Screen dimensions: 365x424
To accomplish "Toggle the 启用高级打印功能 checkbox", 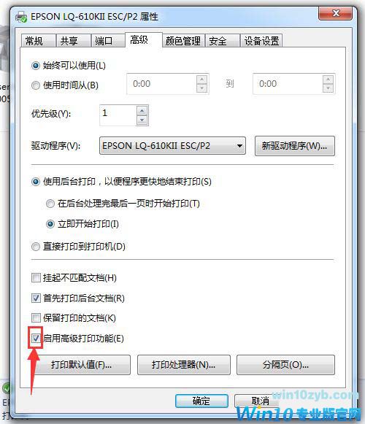I will point(36,338).
